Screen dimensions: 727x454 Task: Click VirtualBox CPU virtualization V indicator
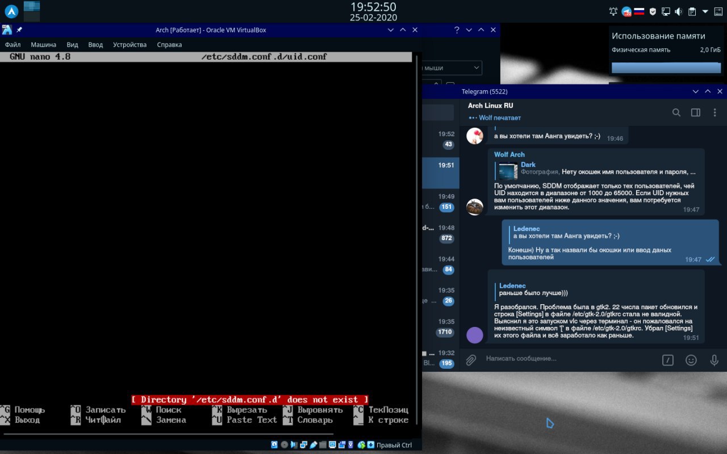(x=351, y=445)
